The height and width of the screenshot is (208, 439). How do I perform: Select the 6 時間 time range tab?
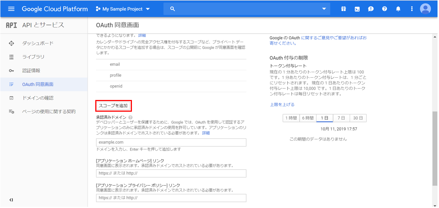pyautogui.click(x=308, y=118)
